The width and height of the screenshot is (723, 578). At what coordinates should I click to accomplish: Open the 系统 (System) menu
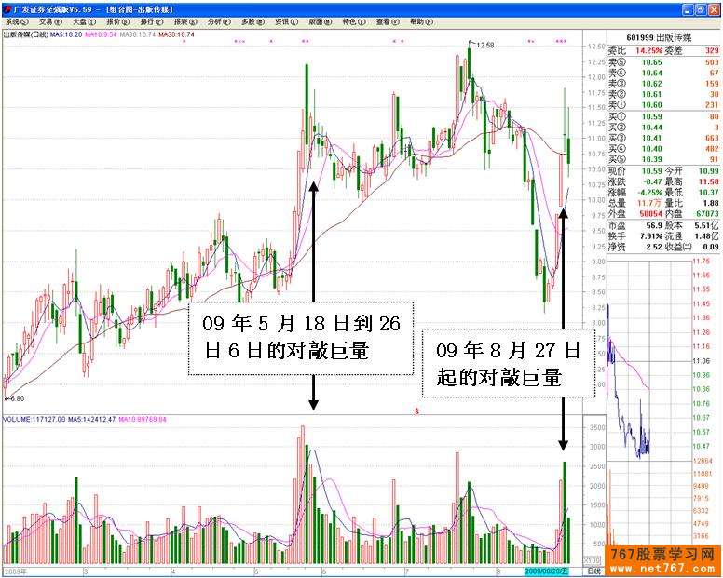click(x=16, y=20)
